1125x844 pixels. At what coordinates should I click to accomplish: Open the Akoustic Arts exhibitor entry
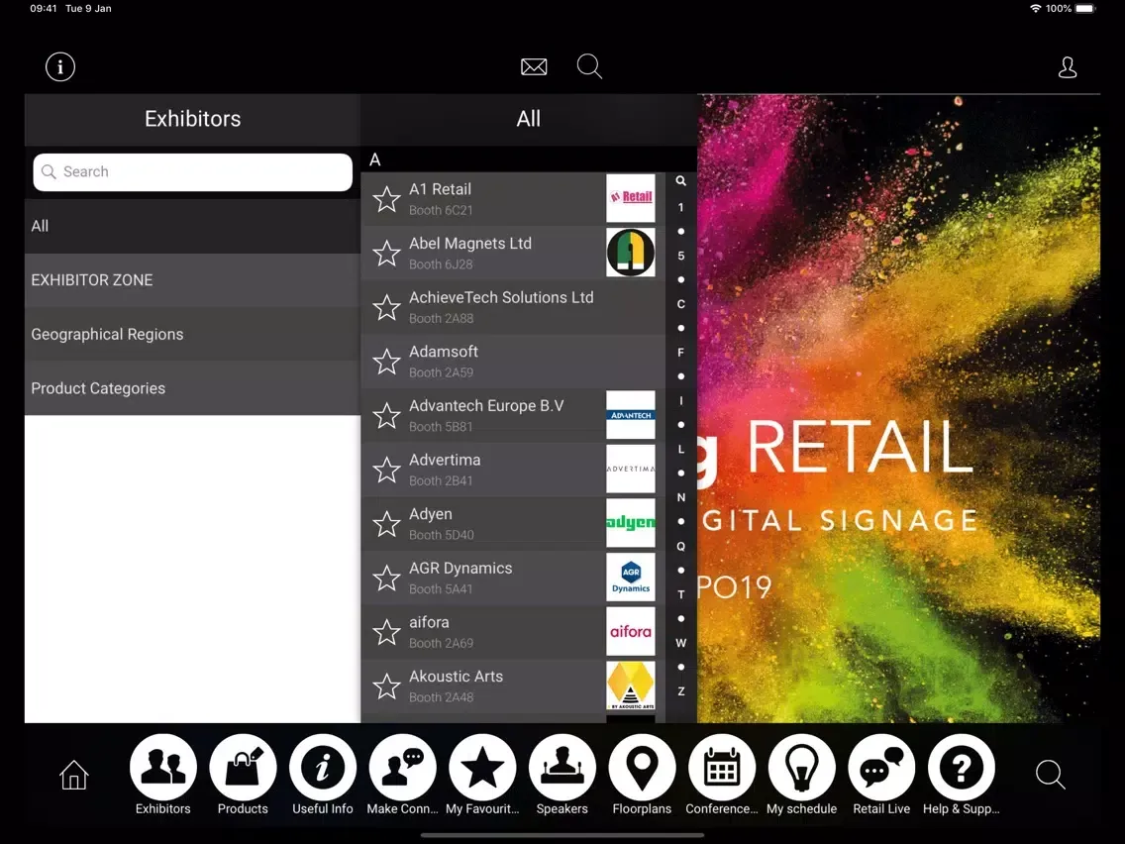click(513, 686)
